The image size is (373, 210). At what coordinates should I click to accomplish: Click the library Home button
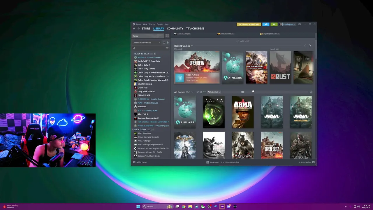tap(148, 36)
